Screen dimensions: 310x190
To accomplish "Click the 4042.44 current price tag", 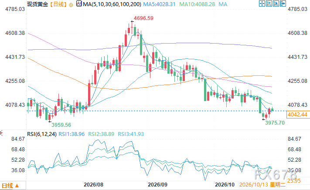I will click(x=297, y=115).
